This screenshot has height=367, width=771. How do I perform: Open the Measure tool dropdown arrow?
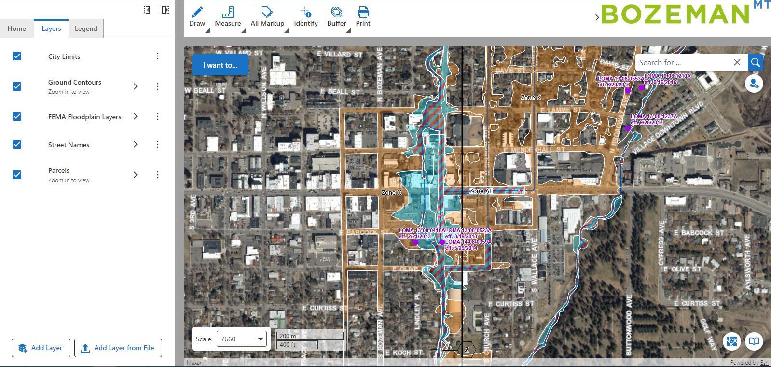point(244,31)
